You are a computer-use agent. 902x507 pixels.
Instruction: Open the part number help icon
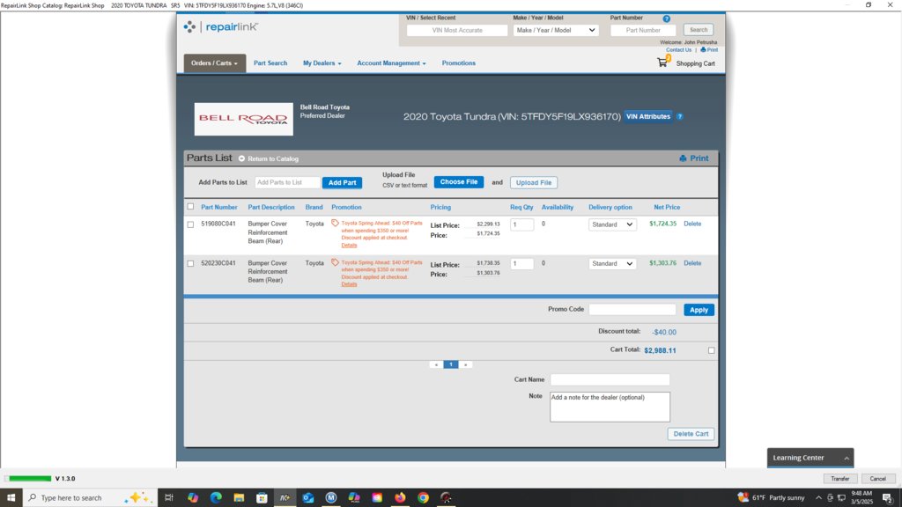(666, 18)
